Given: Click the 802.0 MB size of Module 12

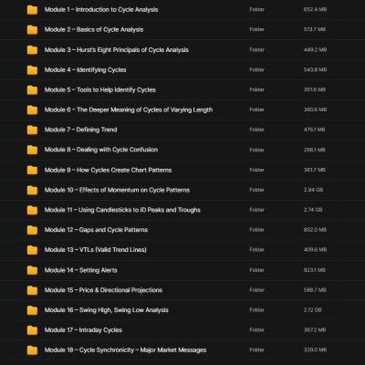Looking at the screenshot, I should pos(315,230).
